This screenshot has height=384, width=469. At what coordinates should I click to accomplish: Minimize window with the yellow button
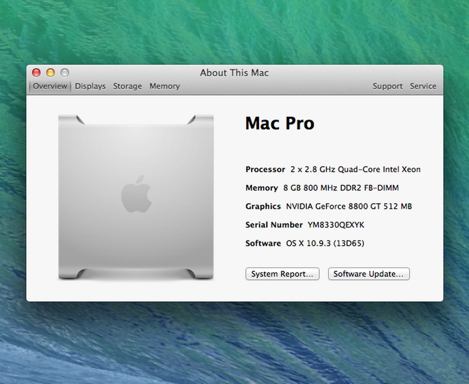click(x=51, y=72)
